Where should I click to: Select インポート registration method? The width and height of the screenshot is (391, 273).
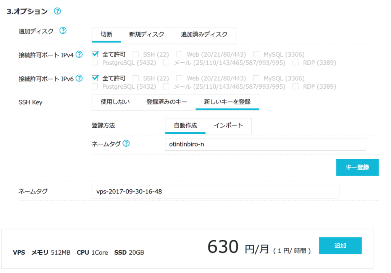[228, 125]
